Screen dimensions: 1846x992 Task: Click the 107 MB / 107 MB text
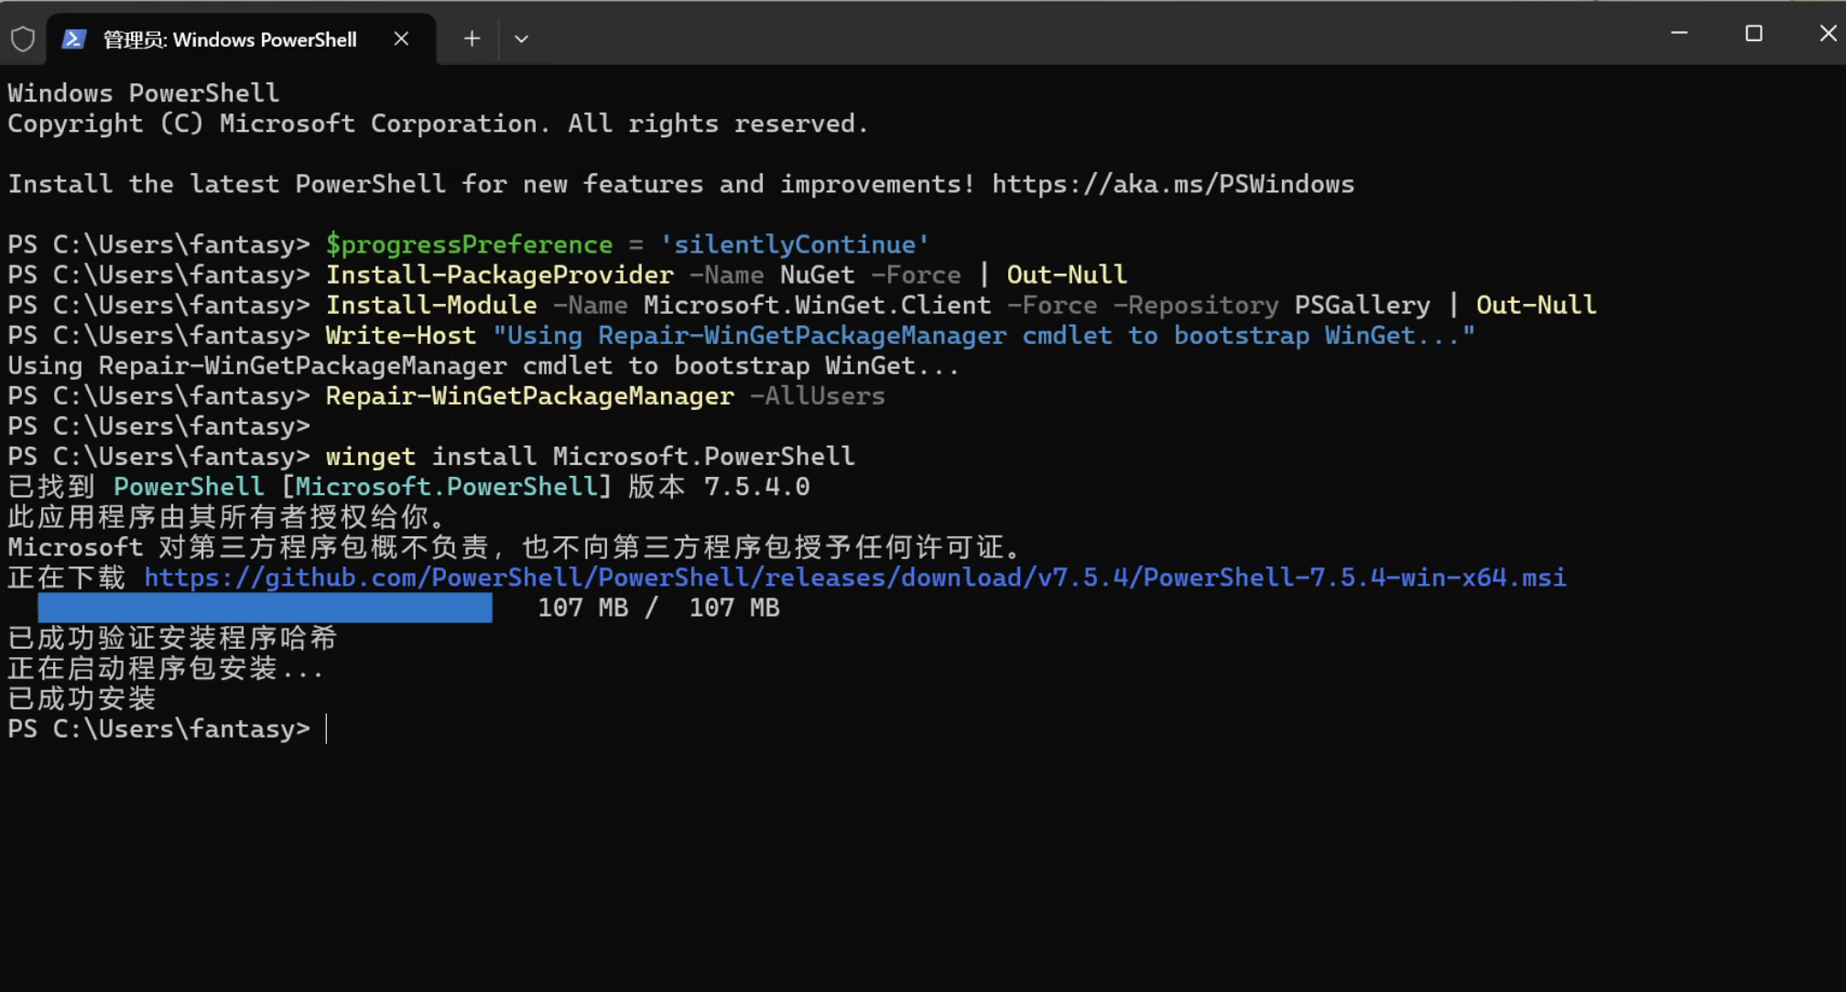pos(657,608)
